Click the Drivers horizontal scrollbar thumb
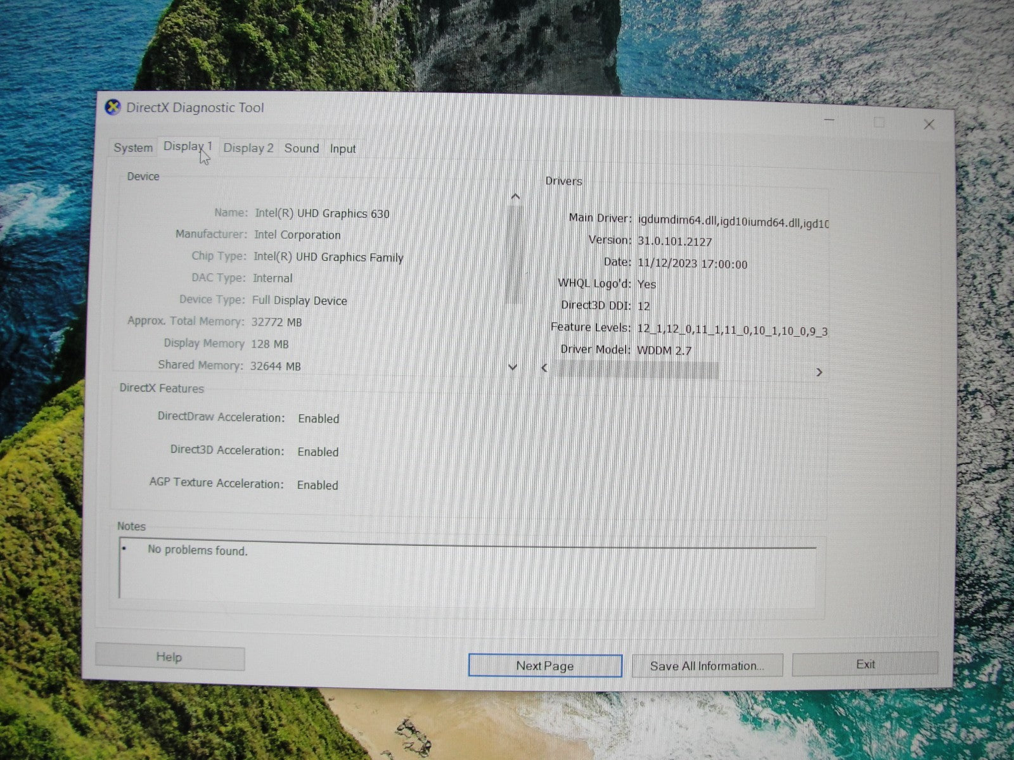 click(634, 370)
